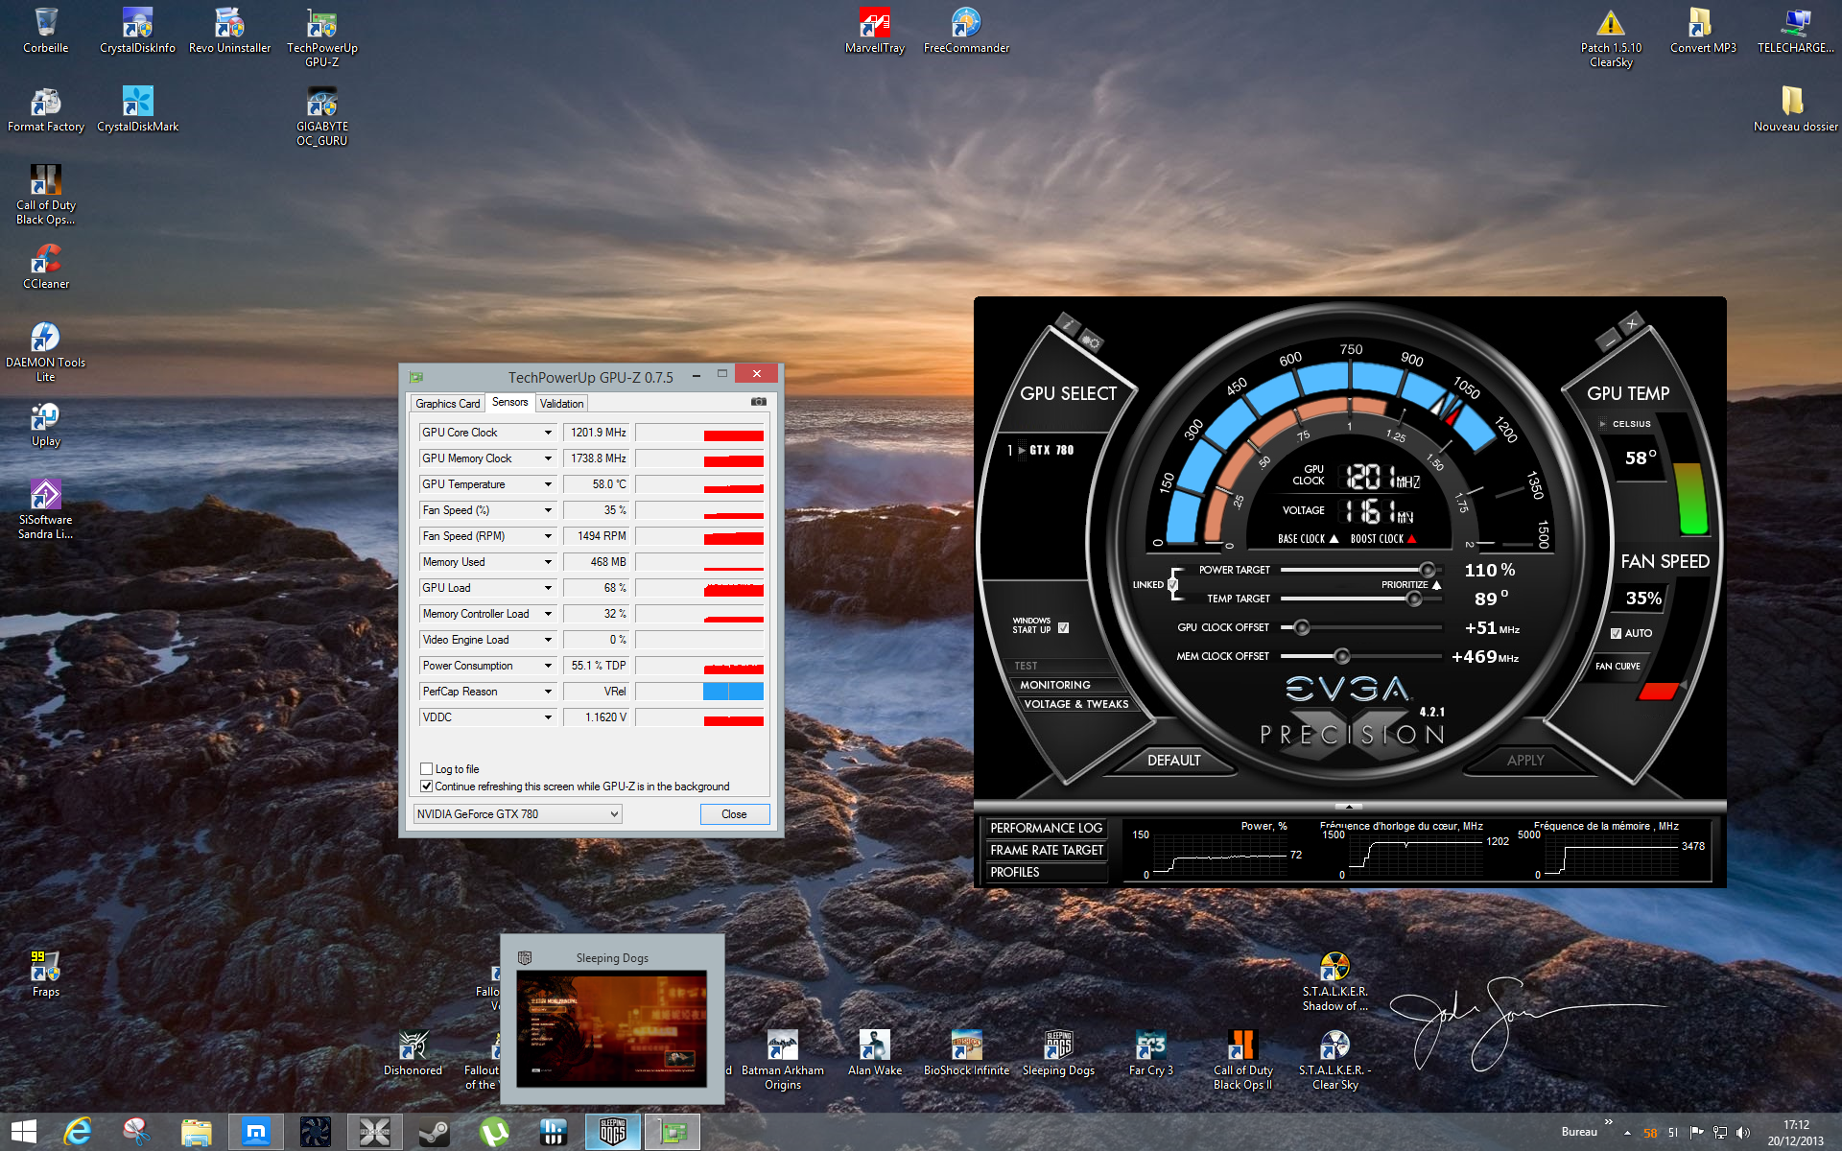Screen dimensions: 1842x1151
Task: Open the NVIDIA GeForce GTX 780 combo box
Action: tap(518, 814)
